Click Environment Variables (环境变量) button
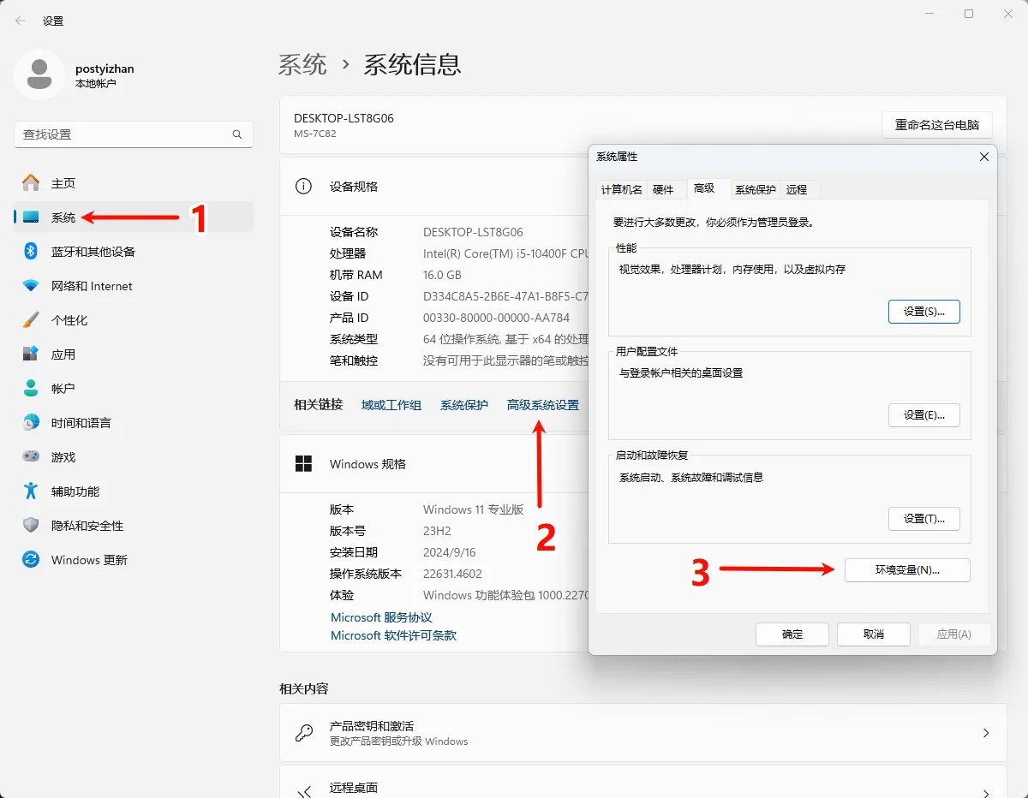1028x798 pixels. 907,570
